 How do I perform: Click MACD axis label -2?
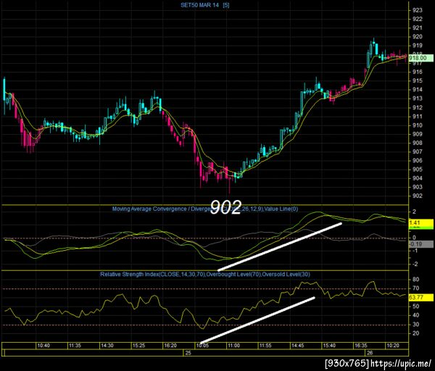(415, 264)
